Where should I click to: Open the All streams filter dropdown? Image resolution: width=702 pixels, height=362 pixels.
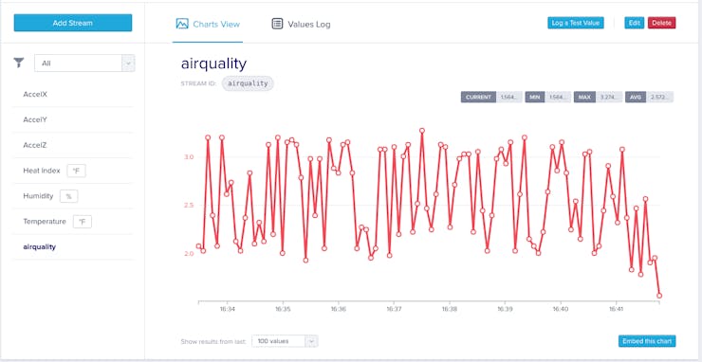(x=84, y=63)
